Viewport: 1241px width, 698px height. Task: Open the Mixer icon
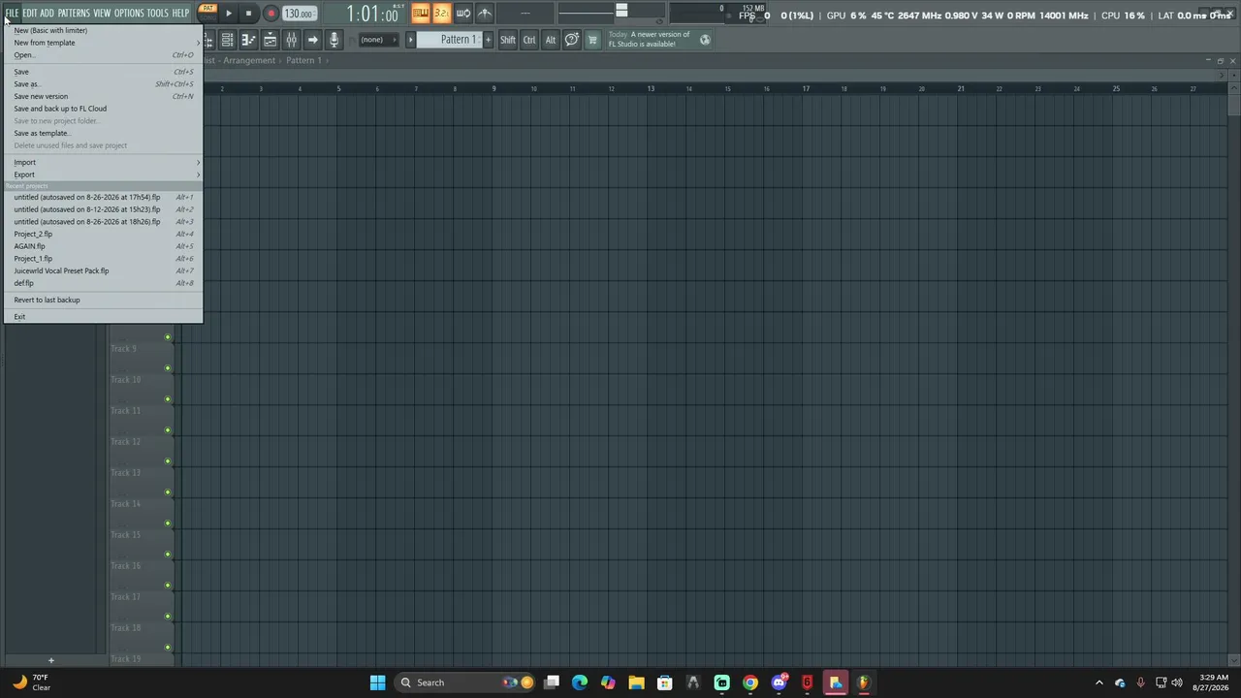(x=291, y=40)
